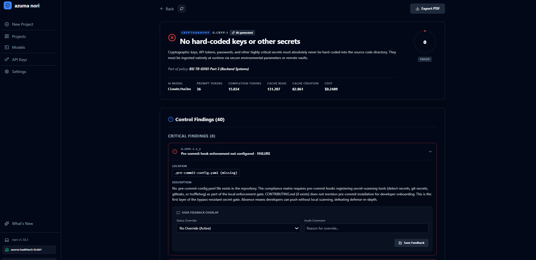Click the refresh icon next to Back

(x=182, y=9)
